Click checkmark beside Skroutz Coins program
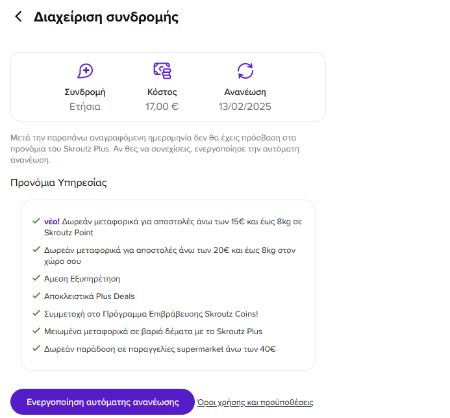 click(36, 313)
